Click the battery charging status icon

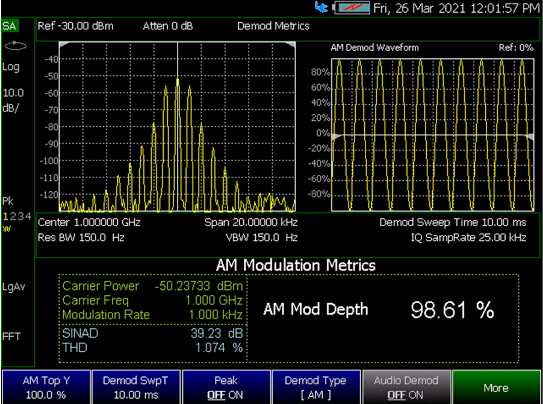coord(352,8)
